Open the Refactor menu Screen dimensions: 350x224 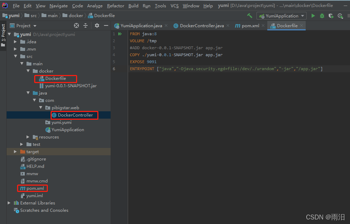coord(116,6)
